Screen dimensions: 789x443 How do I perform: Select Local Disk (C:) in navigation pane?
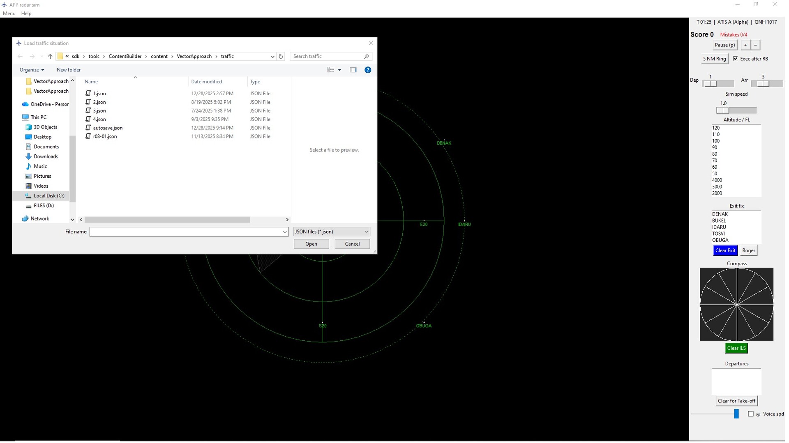pyautogui.click(x=49, y=196)
